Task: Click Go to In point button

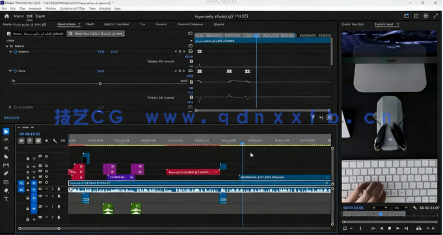Action: tap(373, 229)
